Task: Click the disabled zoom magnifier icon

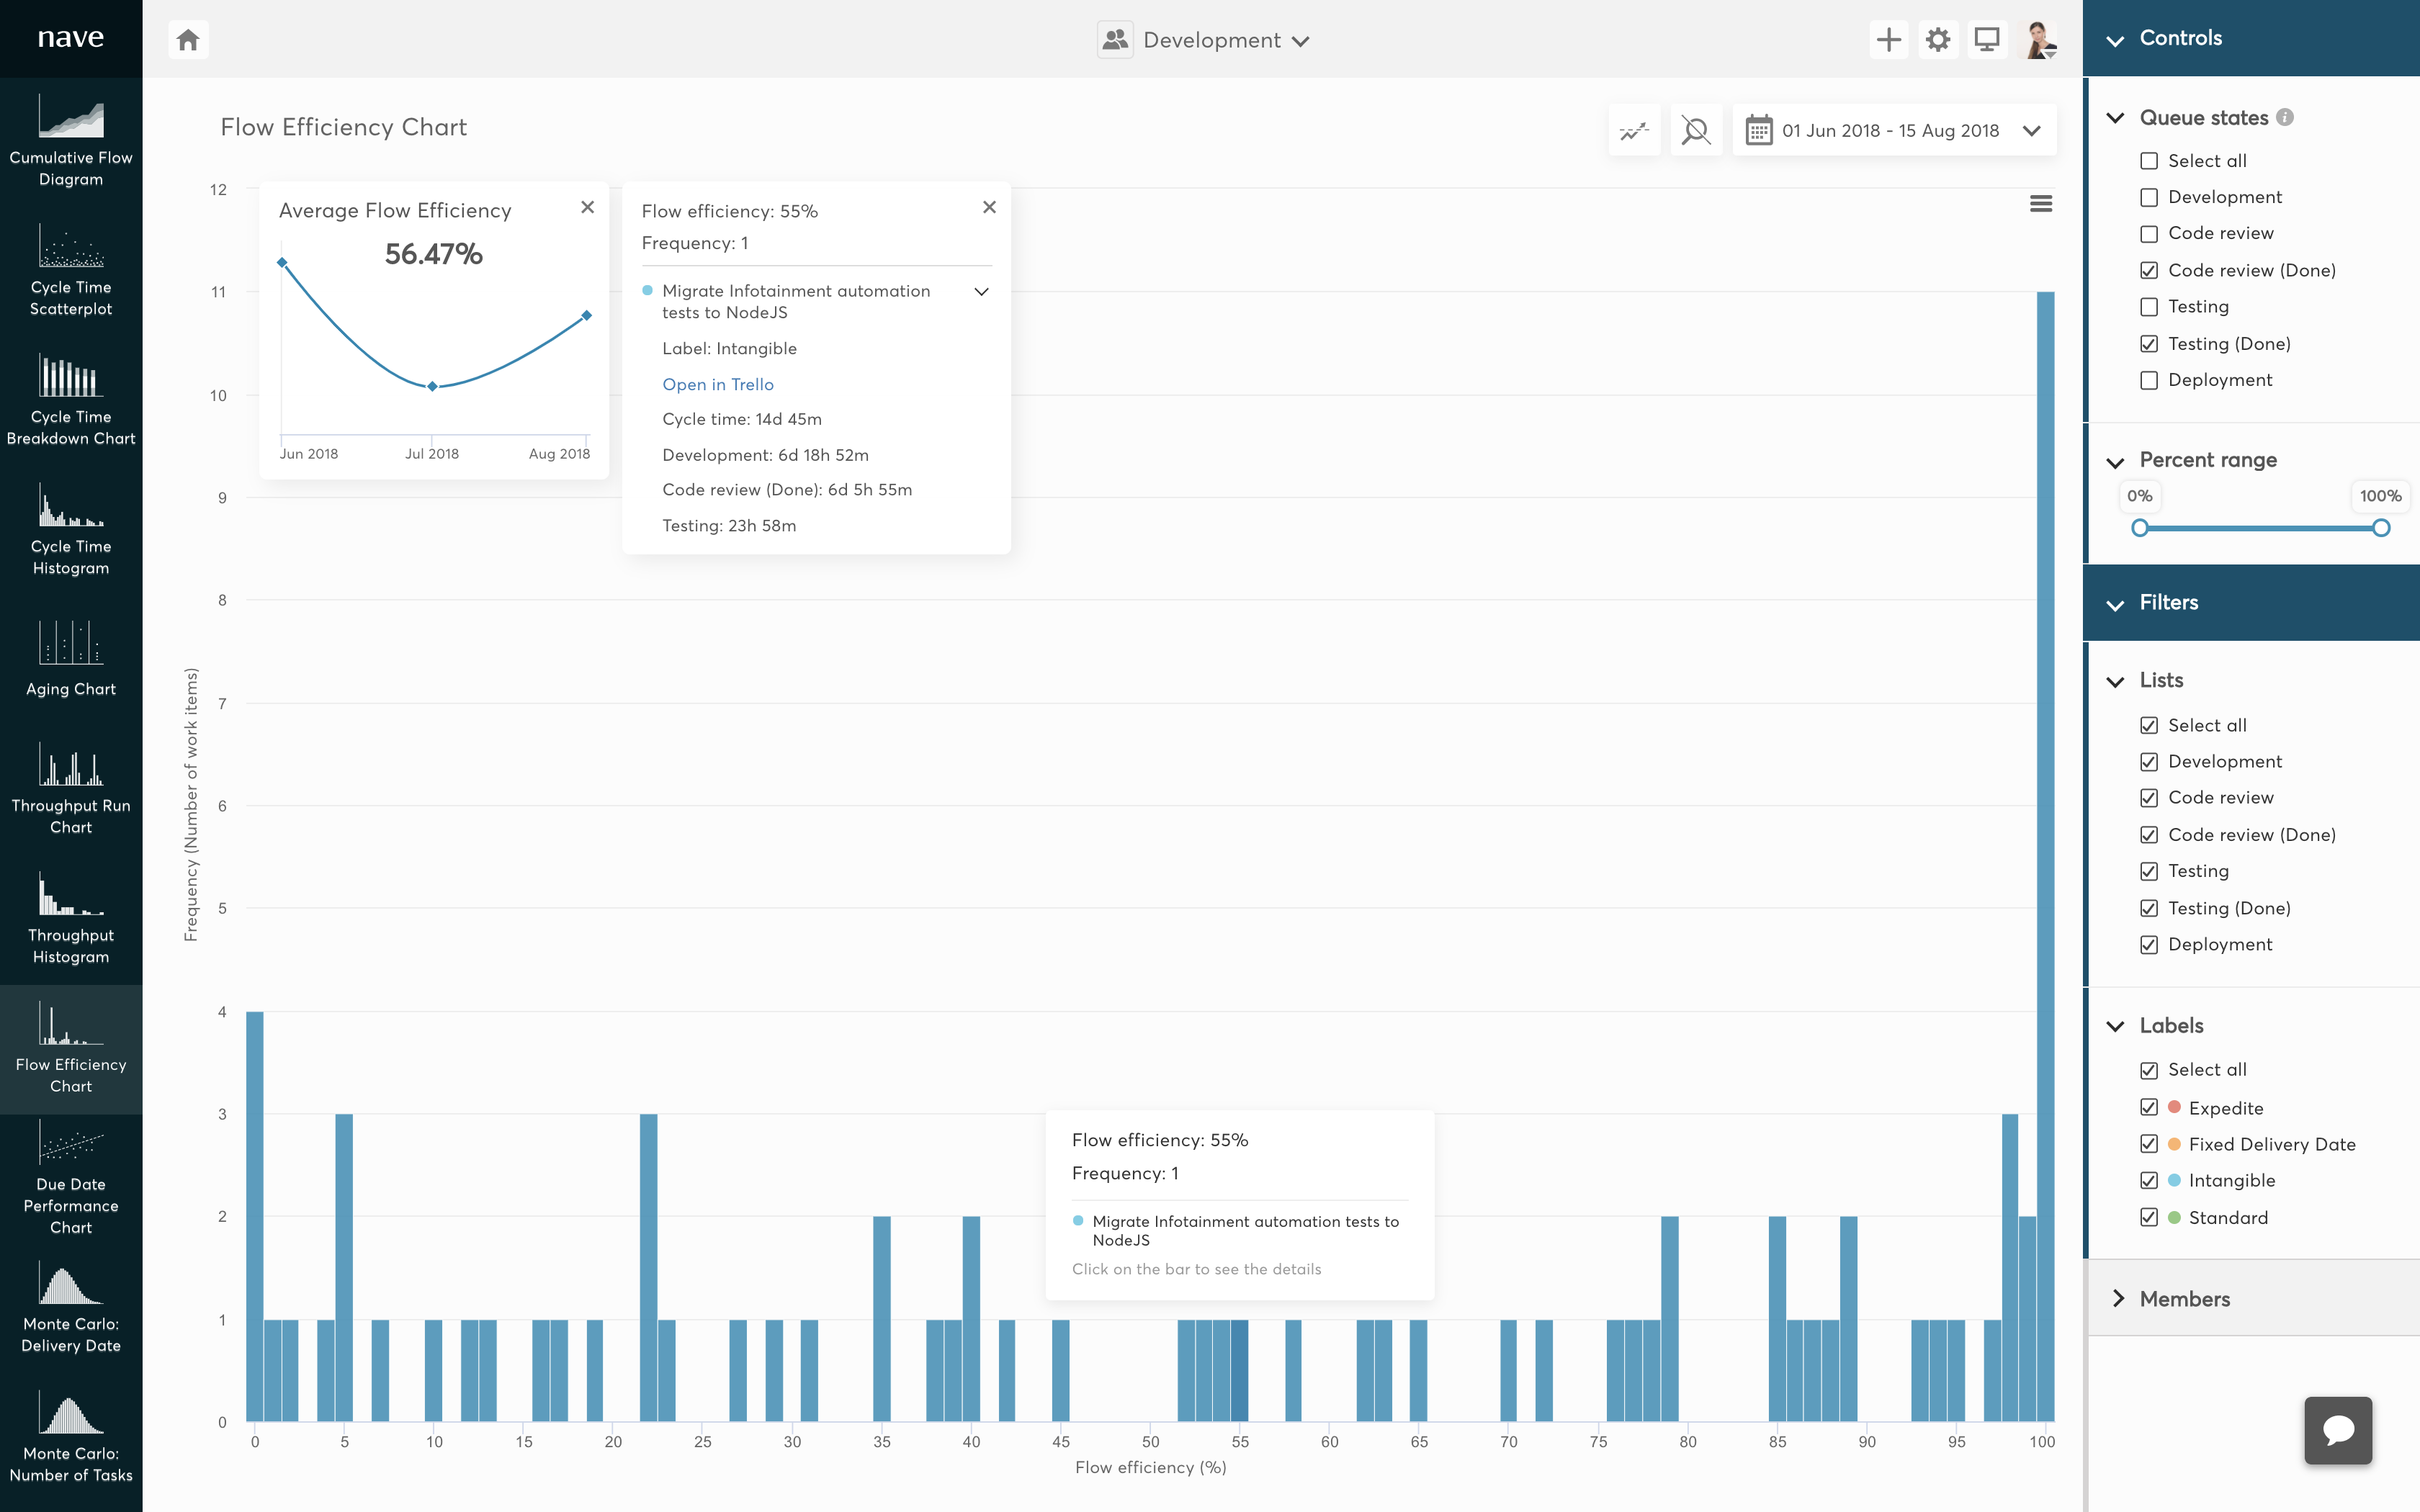Action: coord(1696,131)
